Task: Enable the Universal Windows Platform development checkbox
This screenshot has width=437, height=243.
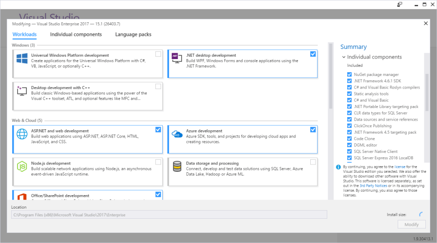Action: 158,54
